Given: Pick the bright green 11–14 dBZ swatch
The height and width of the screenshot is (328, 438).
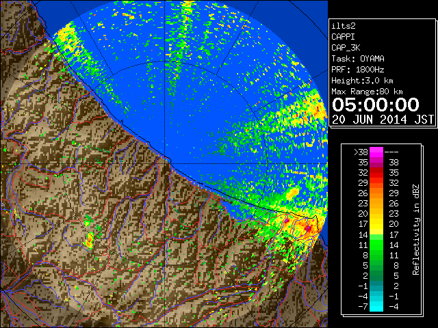Looking at the screenshot, I should tap(376, 245).
